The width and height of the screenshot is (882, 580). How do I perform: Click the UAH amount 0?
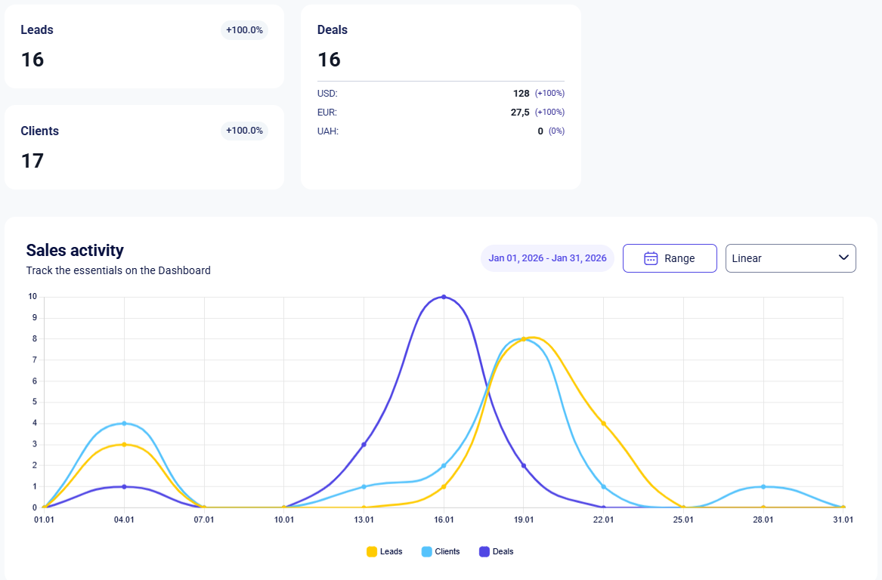tap(540, 131)
